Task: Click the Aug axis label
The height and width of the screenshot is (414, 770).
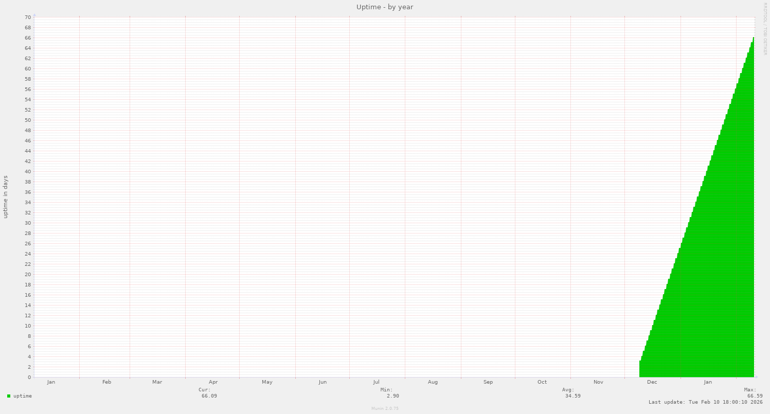Action: [433, 382]
